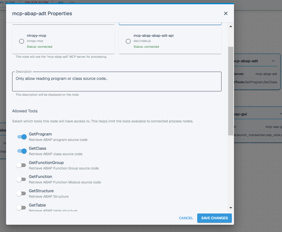Image resolution: width=282 pixels, height=232 pixels.
Task: Click the dialog's vertical scrollbar thumb
Action: 231,91
